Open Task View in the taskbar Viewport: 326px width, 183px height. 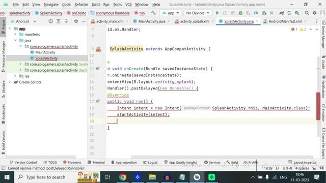click(x=107, y=177)
